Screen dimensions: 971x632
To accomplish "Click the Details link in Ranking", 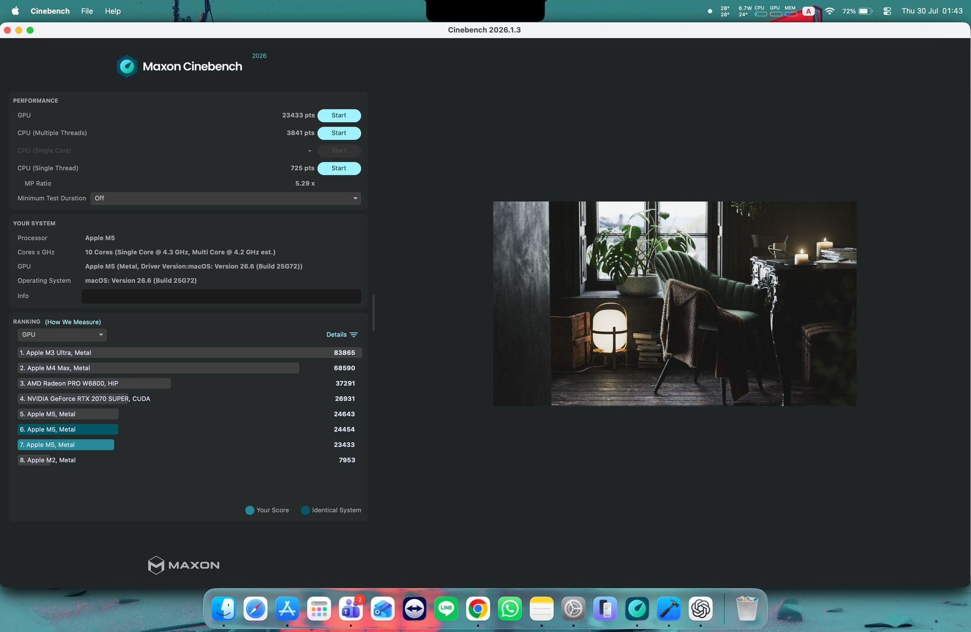I will click(x=336, y=335).
